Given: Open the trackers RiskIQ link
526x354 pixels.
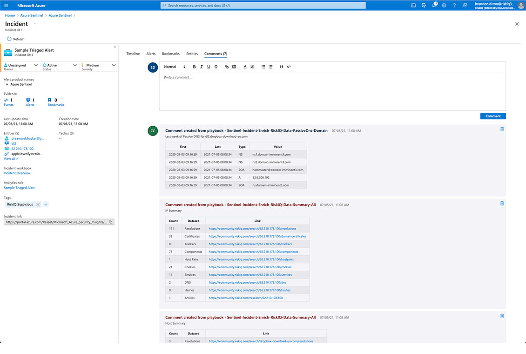Looking at the screenshot, I should [x=250, y=244].
